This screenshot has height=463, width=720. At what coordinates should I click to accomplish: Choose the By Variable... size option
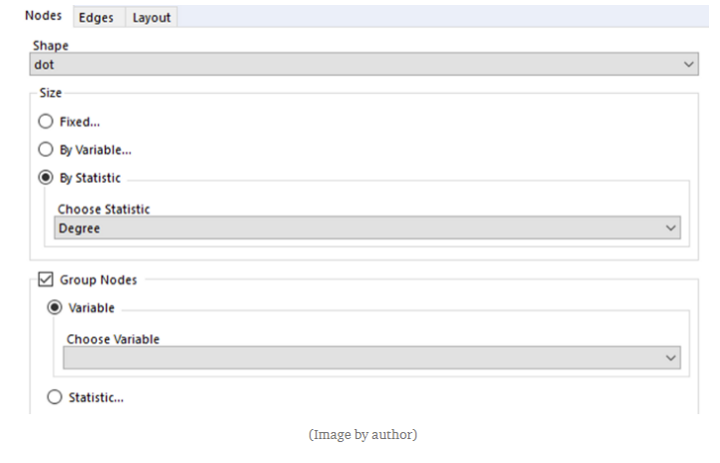pos(45,150)
